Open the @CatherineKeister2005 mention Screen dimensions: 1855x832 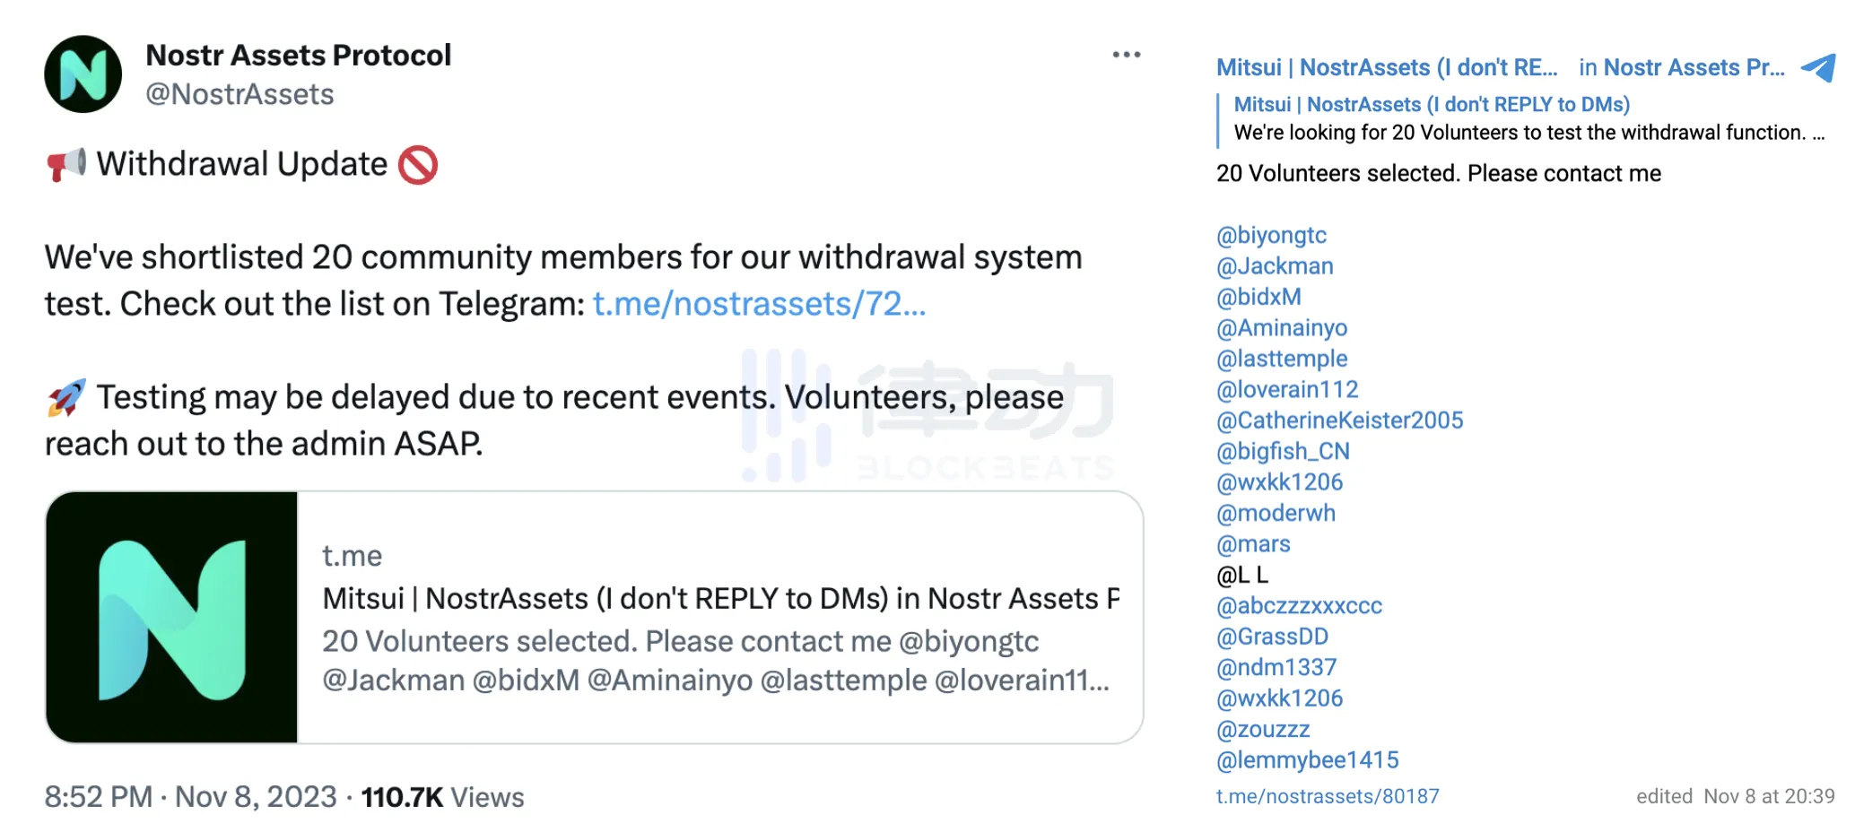[1339, 420]
